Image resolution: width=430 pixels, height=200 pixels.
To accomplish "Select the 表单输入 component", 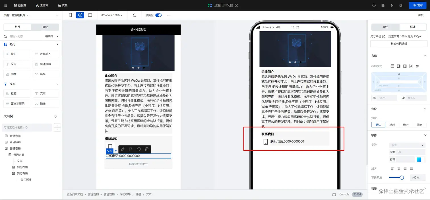I will point(46,54).
